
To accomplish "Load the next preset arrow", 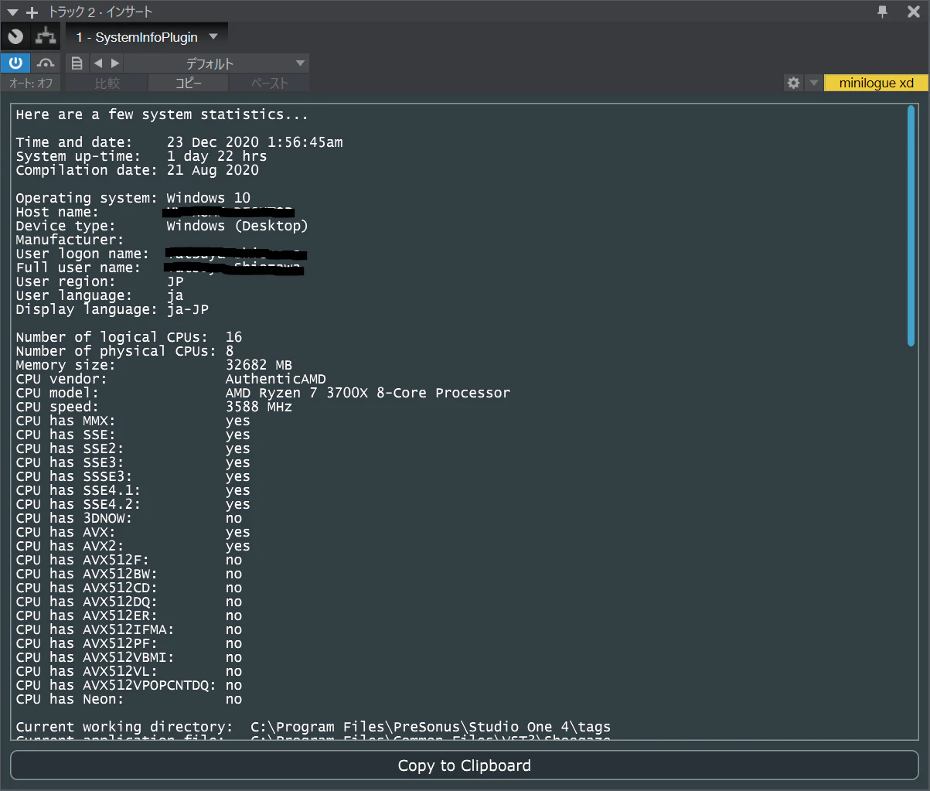I will click(115, 63).
